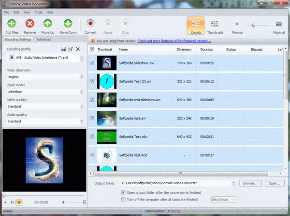This screenshot has height=216, width=290.
Task: Click the AVI profile device icon
Action: point(12,57)
